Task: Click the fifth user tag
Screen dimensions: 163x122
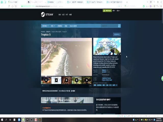Action: coord(110,85)
